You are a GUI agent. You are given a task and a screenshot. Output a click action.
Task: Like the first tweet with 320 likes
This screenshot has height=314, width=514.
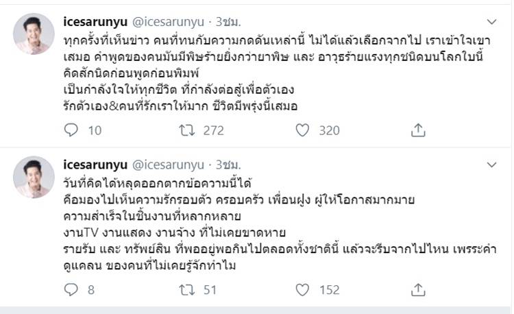click(302, 130)
